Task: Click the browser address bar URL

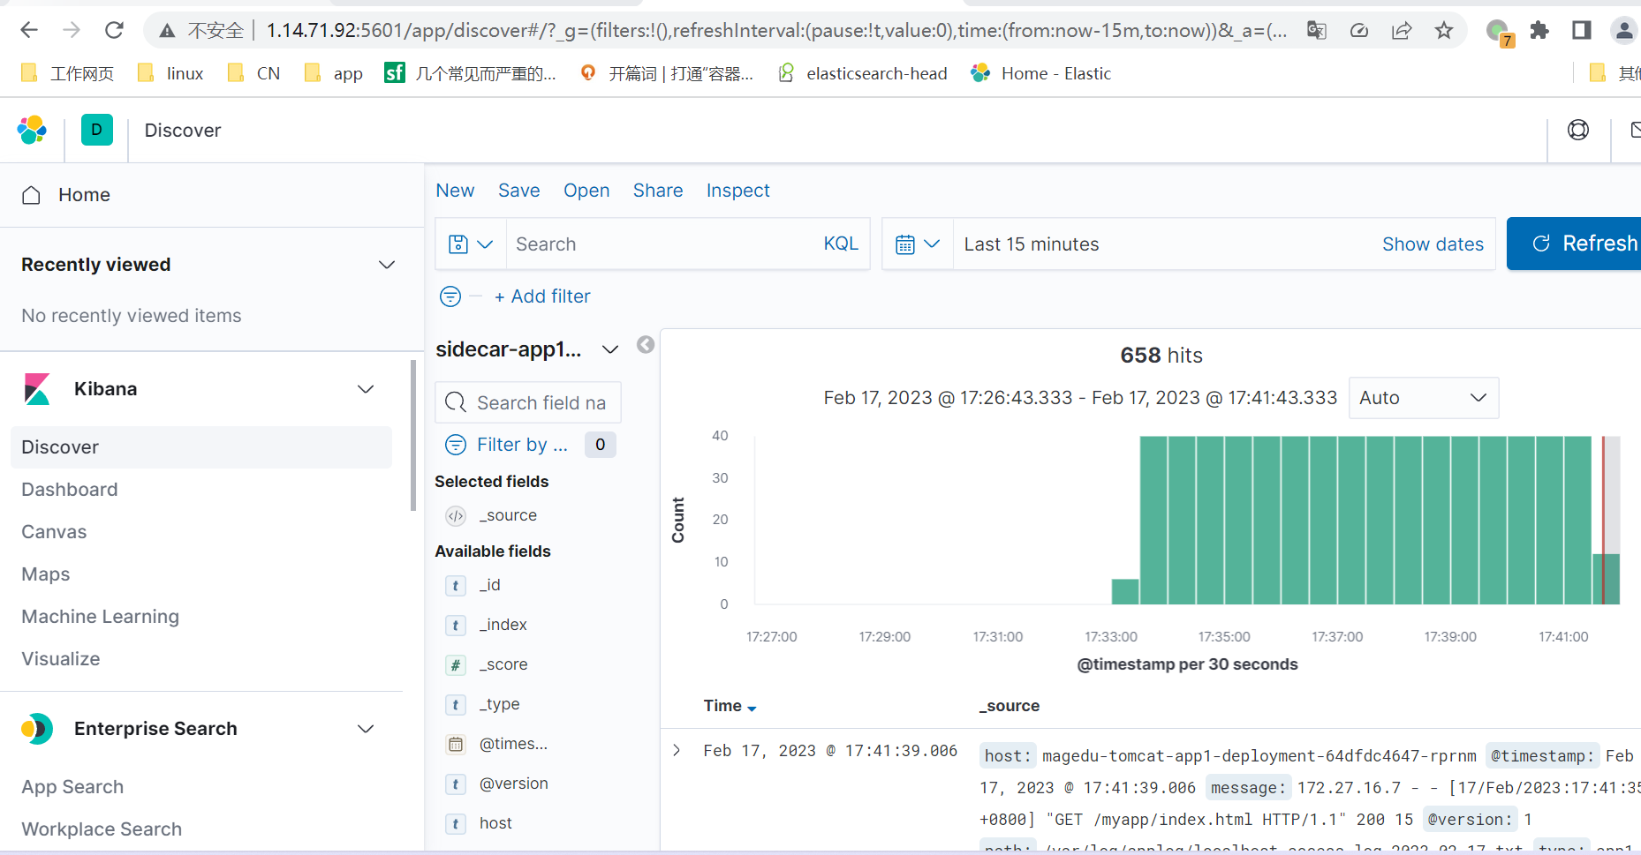Action: pos(776,31)
